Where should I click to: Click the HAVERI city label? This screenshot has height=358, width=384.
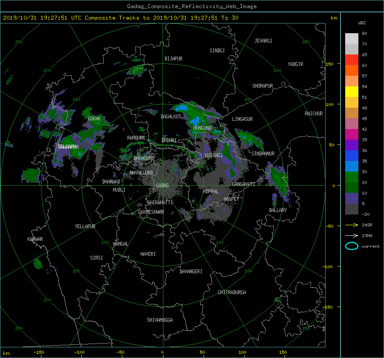pyautogui.click(x=148, y=254)
